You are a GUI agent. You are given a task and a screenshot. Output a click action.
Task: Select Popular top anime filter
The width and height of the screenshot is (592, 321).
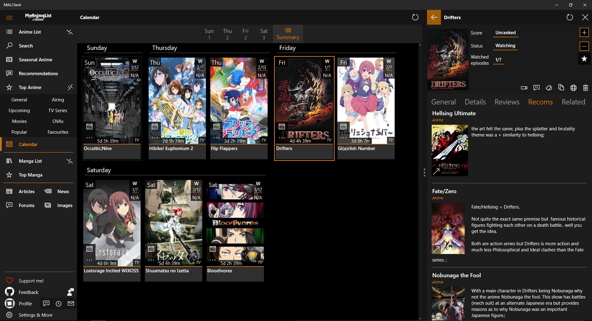19,132
